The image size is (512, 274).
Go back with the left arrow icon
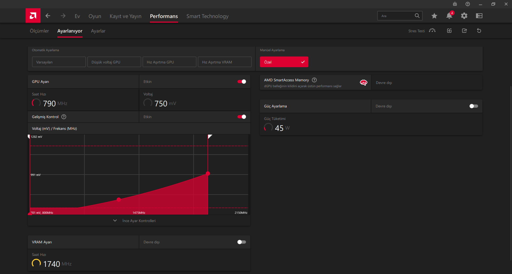(x=48, y=16)
